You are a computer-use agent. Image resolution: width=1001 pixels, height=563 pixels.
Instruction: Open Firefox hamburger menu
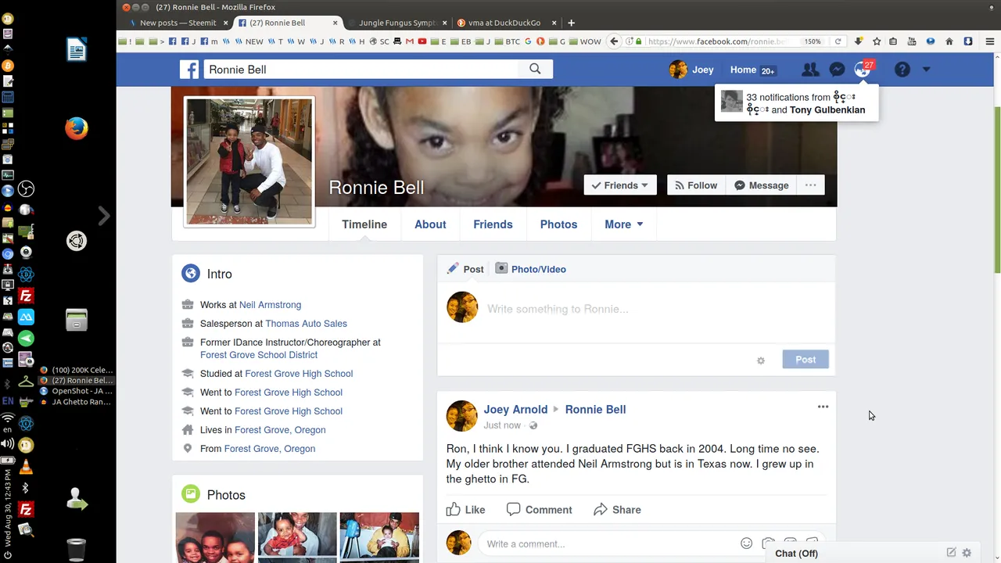[990, 41]
